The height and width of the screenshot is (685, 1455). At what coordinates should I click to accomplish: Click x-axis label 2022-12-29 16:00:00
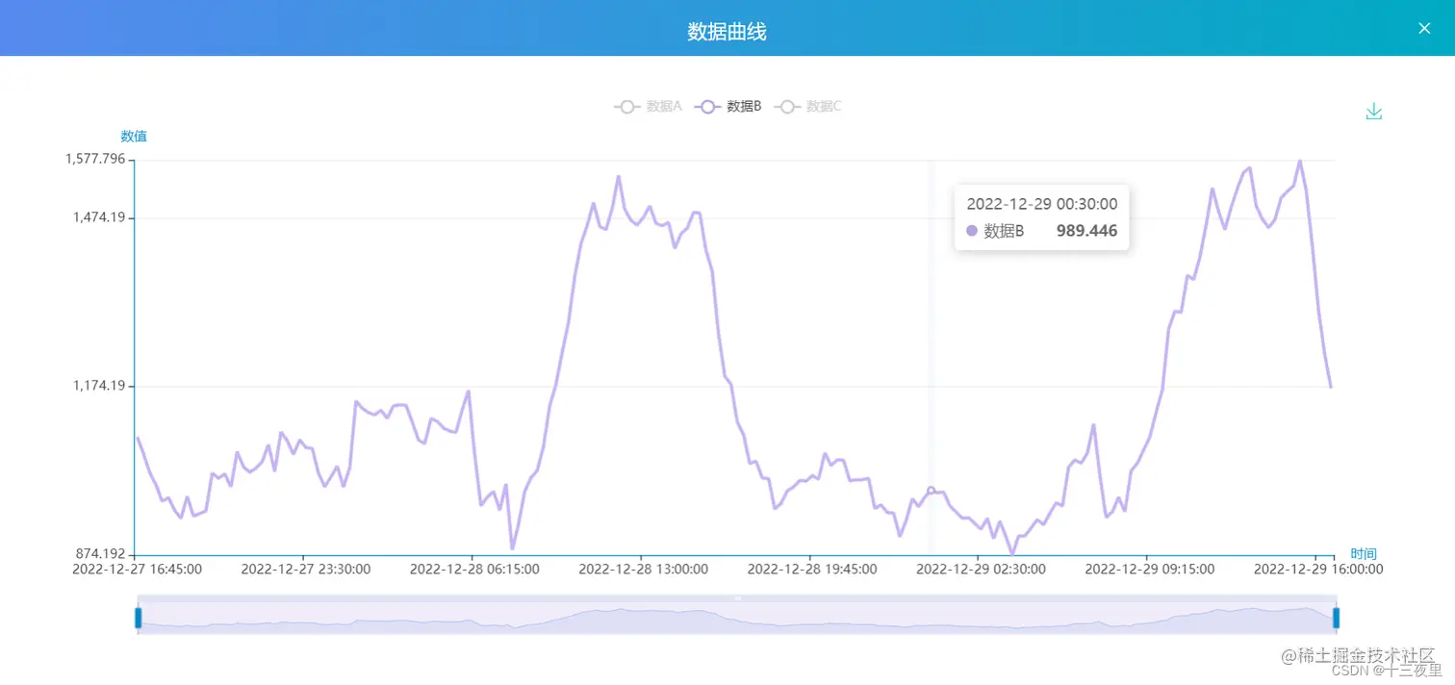[x=1318, y=569]
